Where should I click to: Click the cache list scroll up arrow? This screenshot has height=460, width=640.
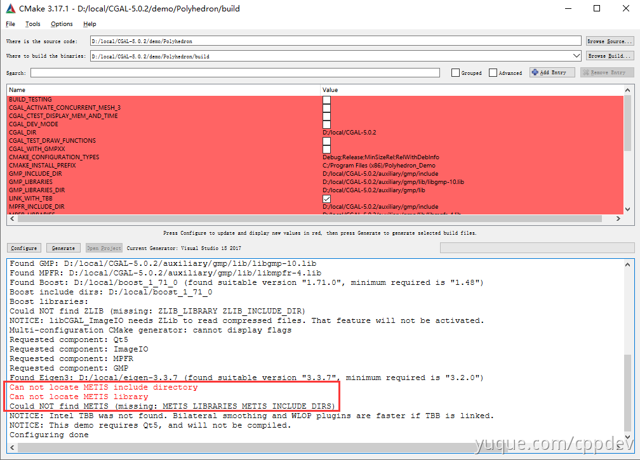click(x=627, y=90)
